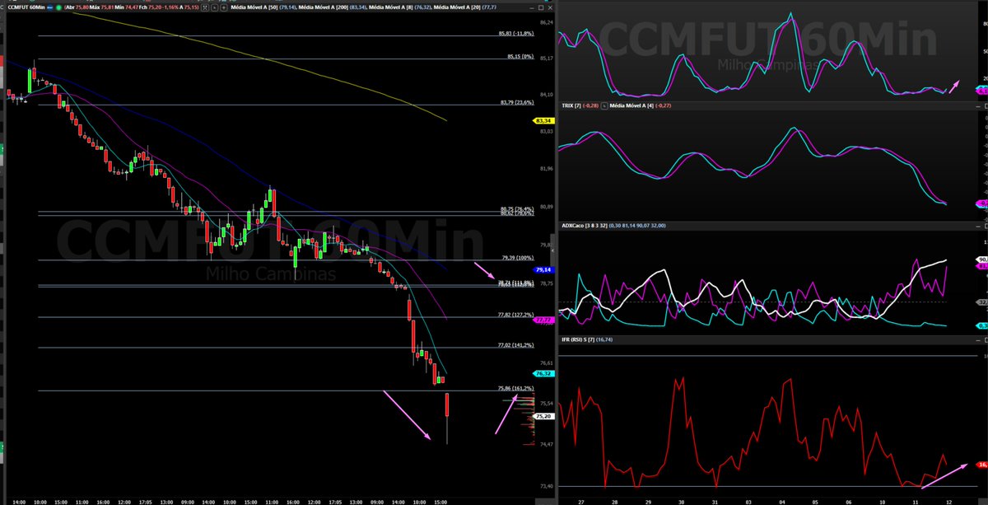The width and height of the screenshot is (988, 505).
Task: Click date label 12 on the indicator time axis
Action: tap(949, 500)
